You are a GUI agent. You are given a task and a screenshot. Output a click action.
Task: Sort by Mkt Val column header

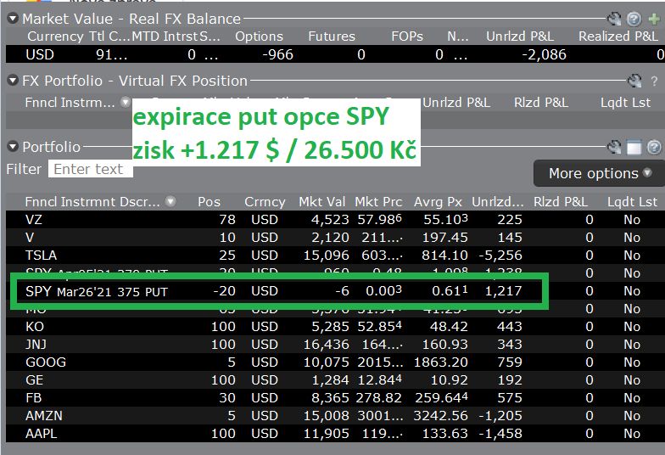(x=322, y=202)
